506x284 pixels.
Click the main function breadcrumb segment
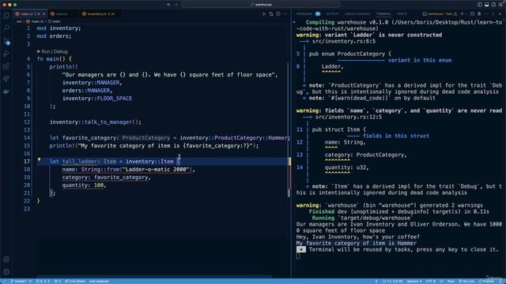pos(55,21)
